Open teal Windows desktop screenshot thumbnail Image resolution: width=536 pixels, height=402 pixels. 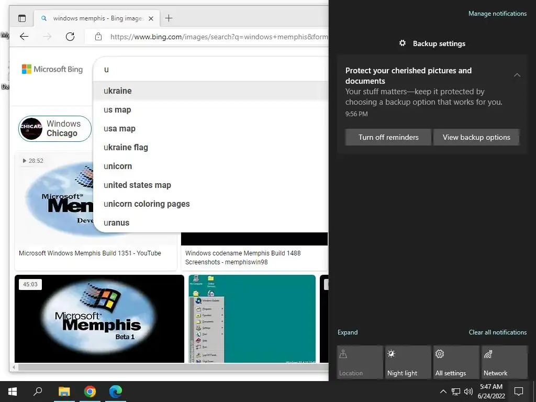pyautogui.click(x=252, y=319)
